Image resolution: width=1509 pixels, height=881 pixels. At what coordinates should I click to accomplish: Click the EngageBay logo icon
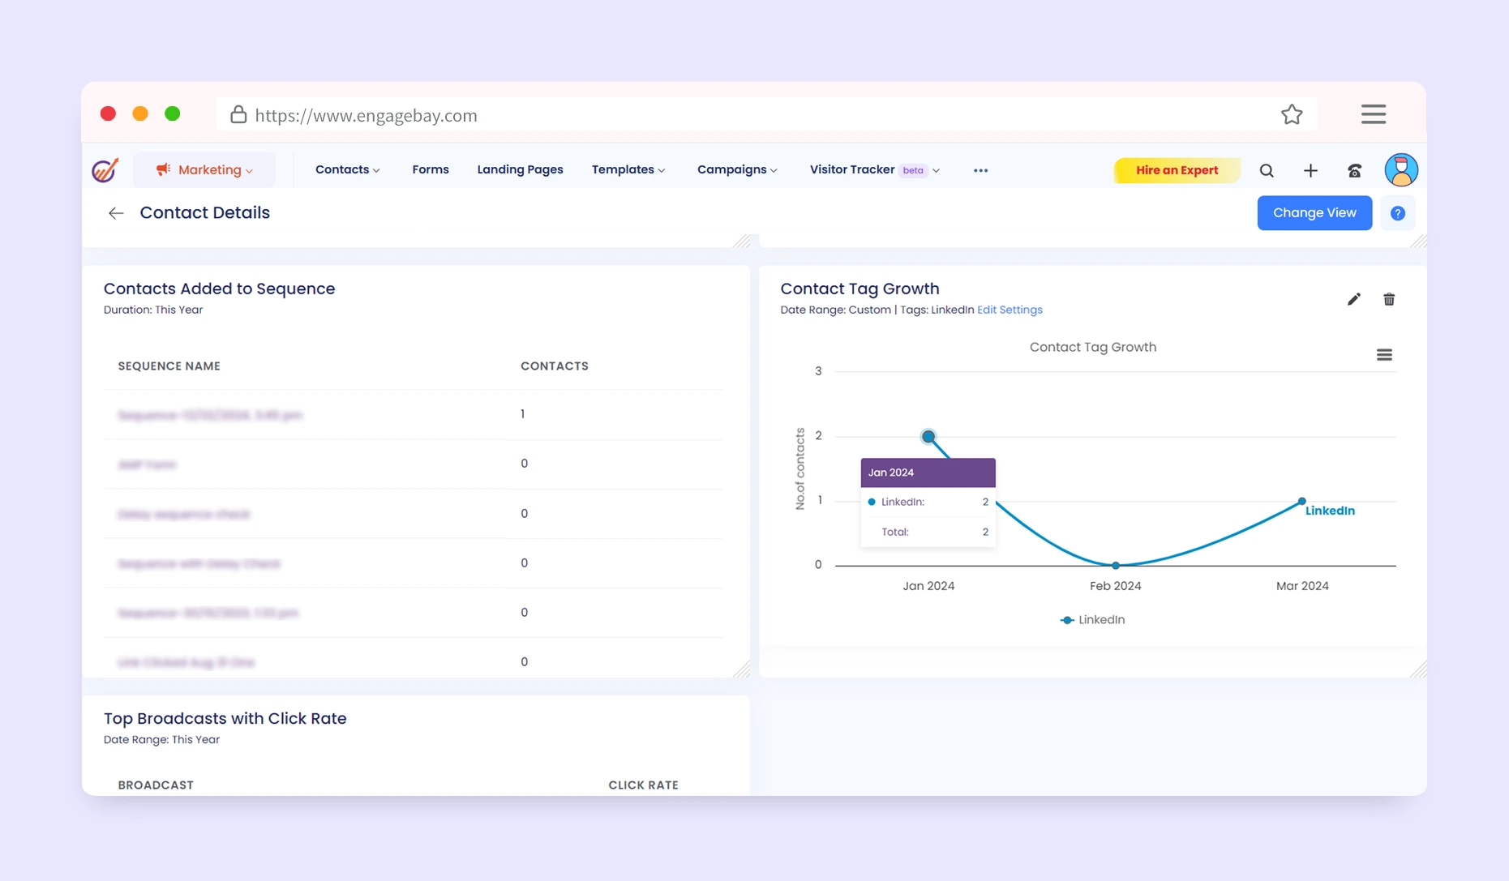click(x=105, y=170)
